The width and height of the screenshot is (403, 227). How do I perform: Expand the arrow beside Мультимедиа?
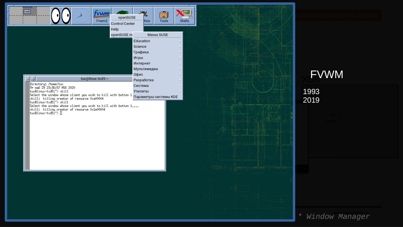tap(180, 69)
